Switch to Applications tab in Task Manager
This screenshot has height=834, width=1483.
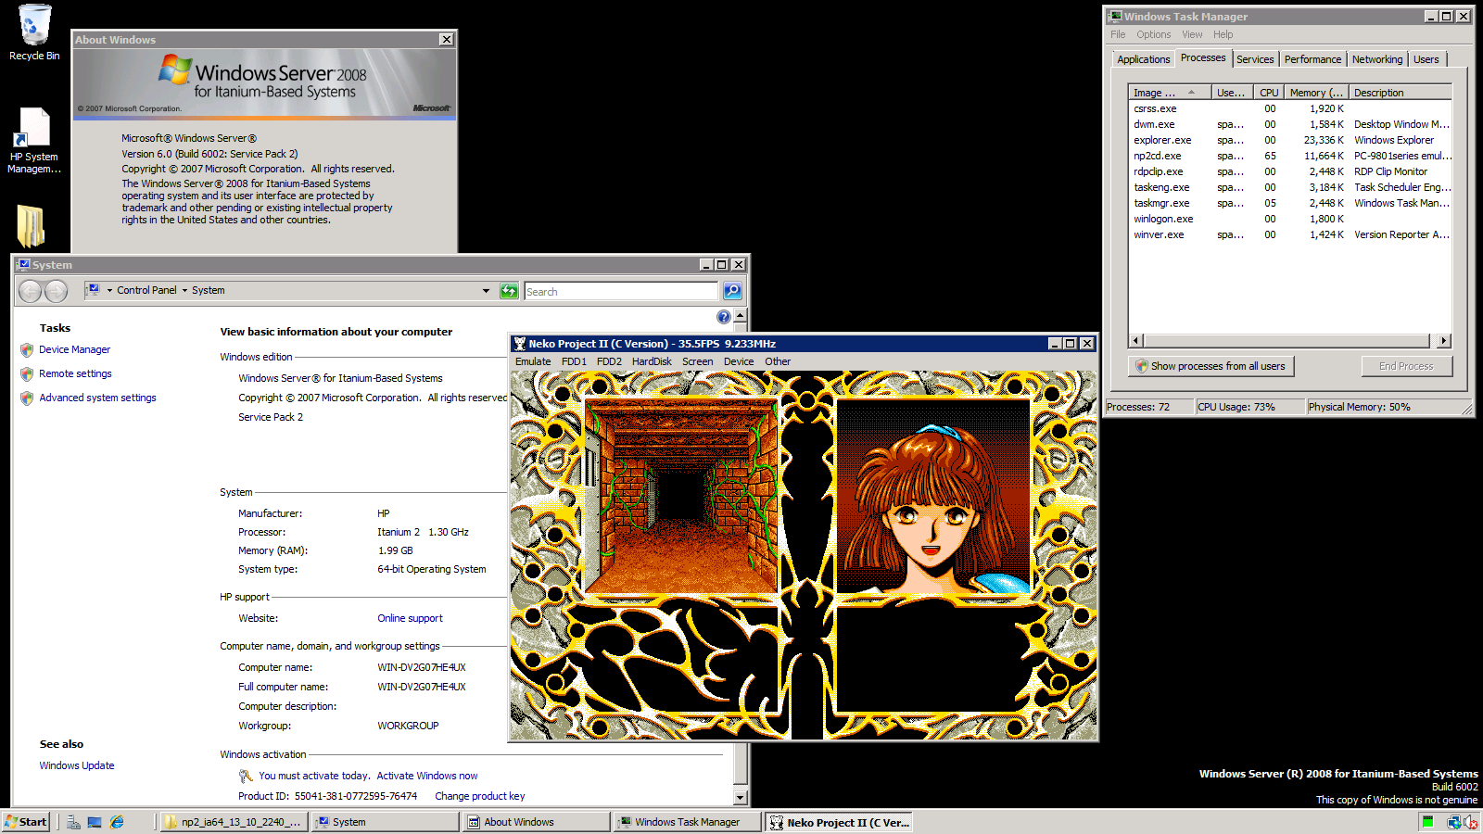(x=1143, y=59)
